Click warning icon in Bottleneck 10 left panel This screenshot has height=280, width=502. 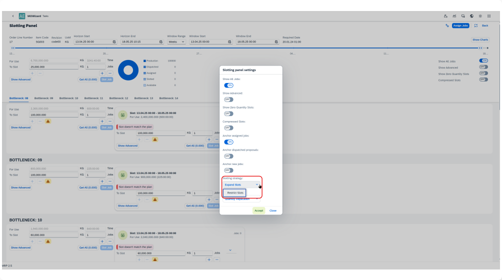47,241
